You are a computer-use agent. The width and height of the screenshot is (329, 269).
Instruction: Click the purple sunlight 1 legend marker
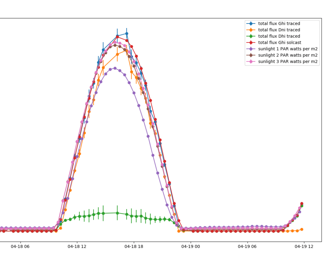coord(251,49)
